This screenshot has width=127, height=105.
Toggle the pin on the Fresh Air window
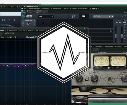pyautogui.click(x=37, y=4)
